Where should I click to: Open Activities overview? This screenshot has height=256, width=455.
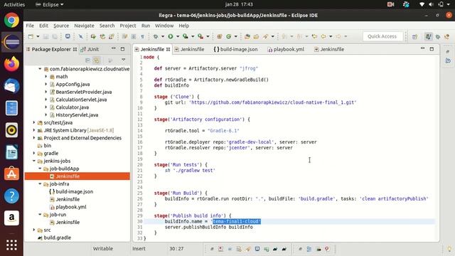pyautogui.click(x=14, y=4)
